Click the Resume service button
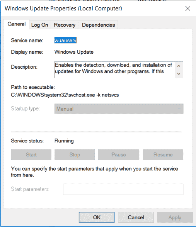Viewport: 196px width, 227px height. pyautogui.click(x=163, y=154)
